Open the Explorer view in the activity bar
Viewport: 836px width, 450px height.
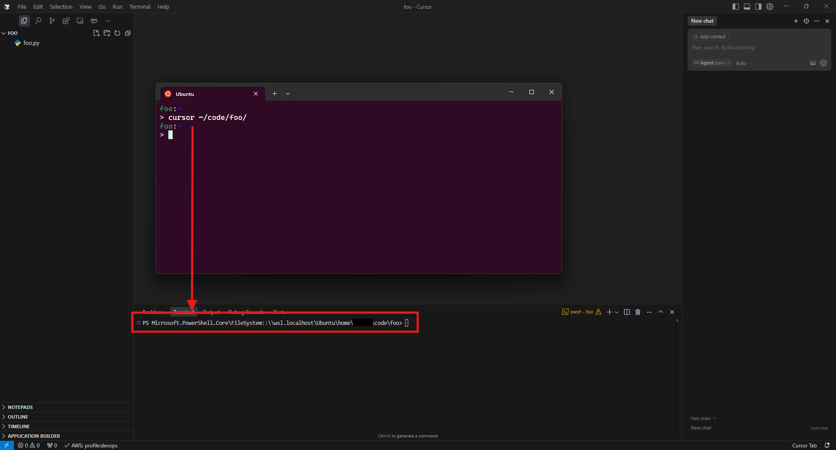click(x=24, y=20)
